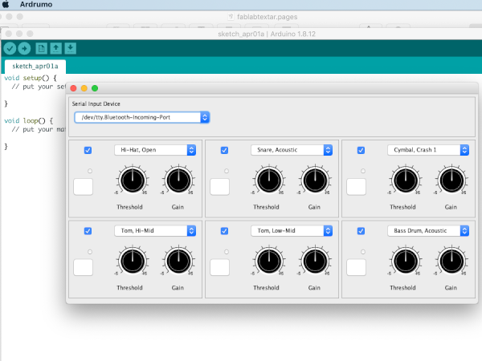Uncheck the Hi-Hat, Open pad checkbox
This screenshot has height=361, width=482.
pos(88,150)
